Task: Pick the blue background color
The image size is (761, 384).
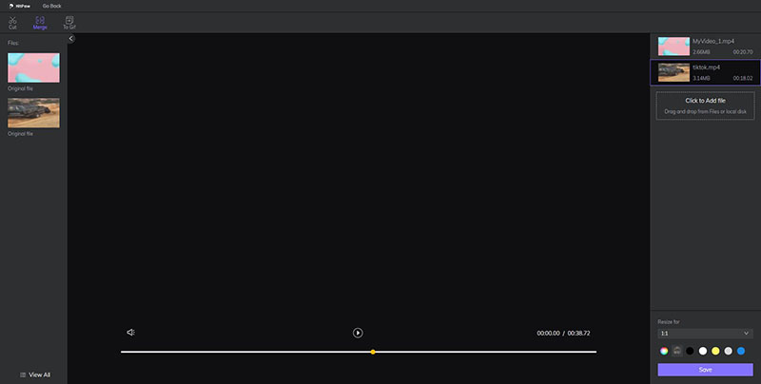Action: (x=741, y=351)
